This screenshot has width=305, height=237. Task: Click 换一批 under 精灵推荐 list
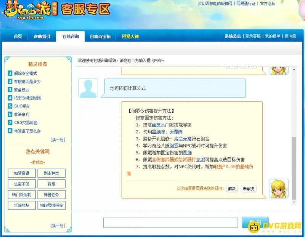(58, 139)
